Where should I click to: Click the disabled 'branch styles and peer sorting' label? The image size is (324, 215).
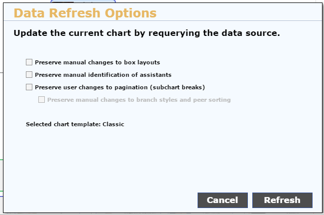click(x=139, y=100)
